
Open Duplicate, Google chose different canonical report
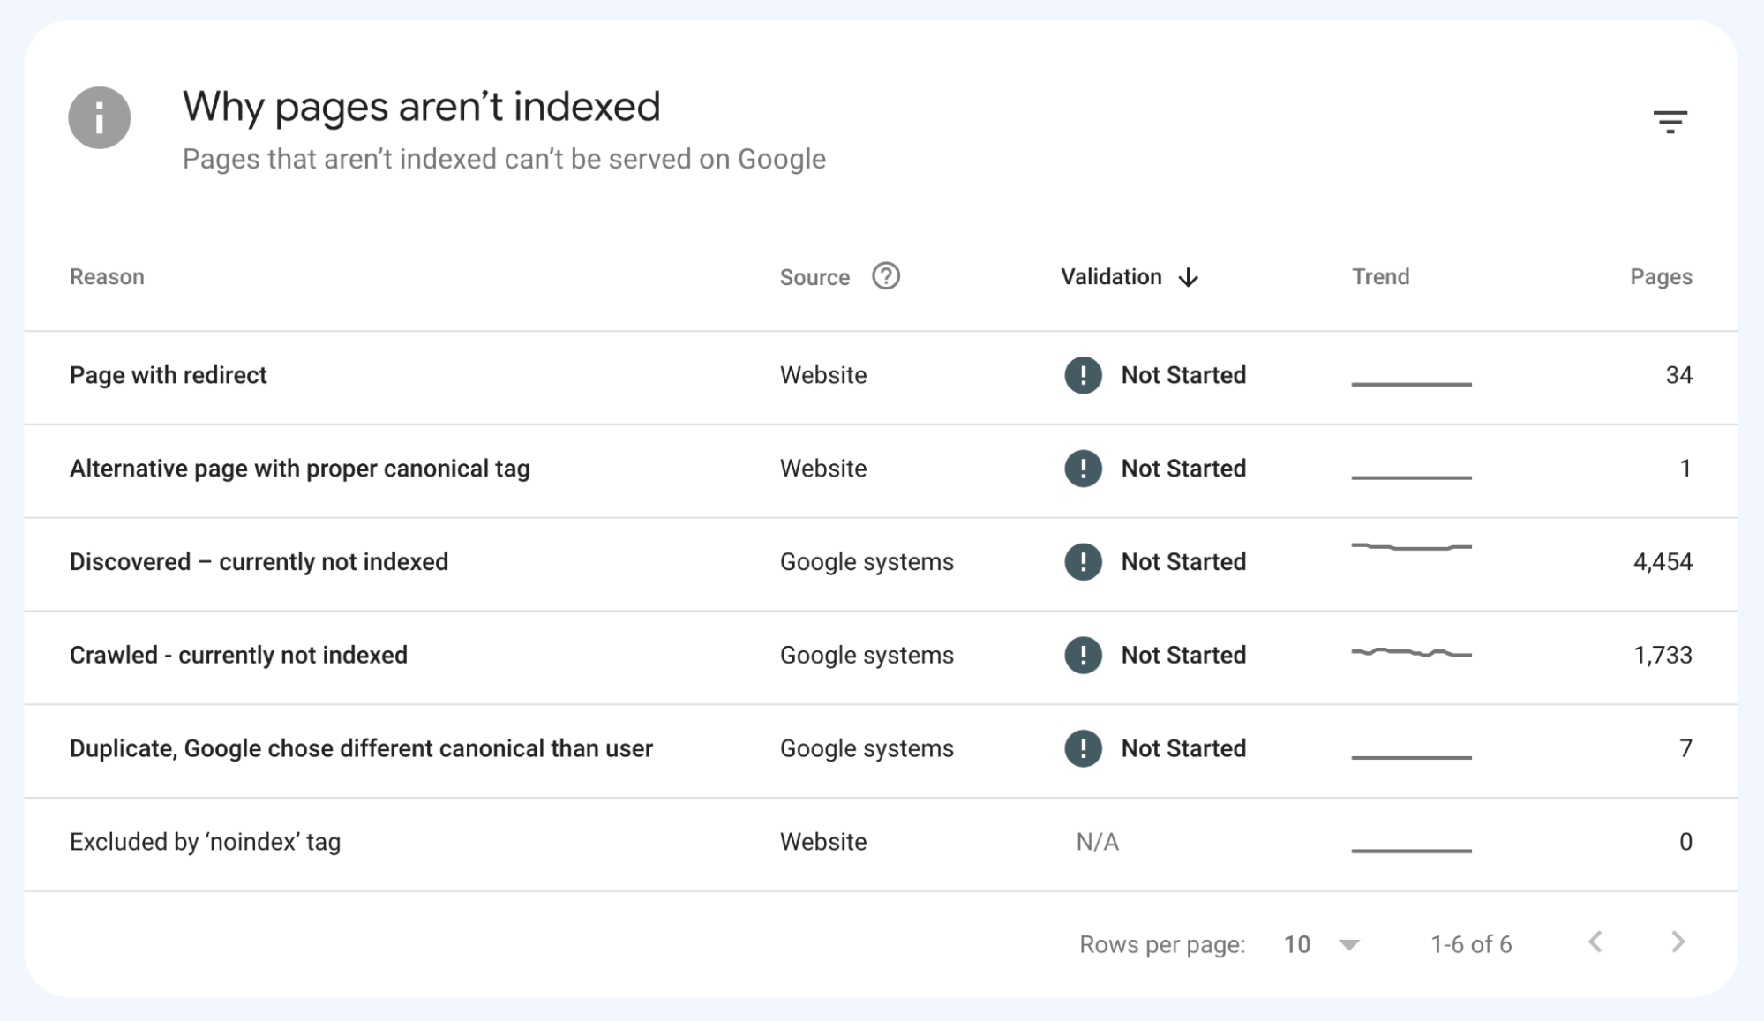pyautogui.click(x=362, y=748)
